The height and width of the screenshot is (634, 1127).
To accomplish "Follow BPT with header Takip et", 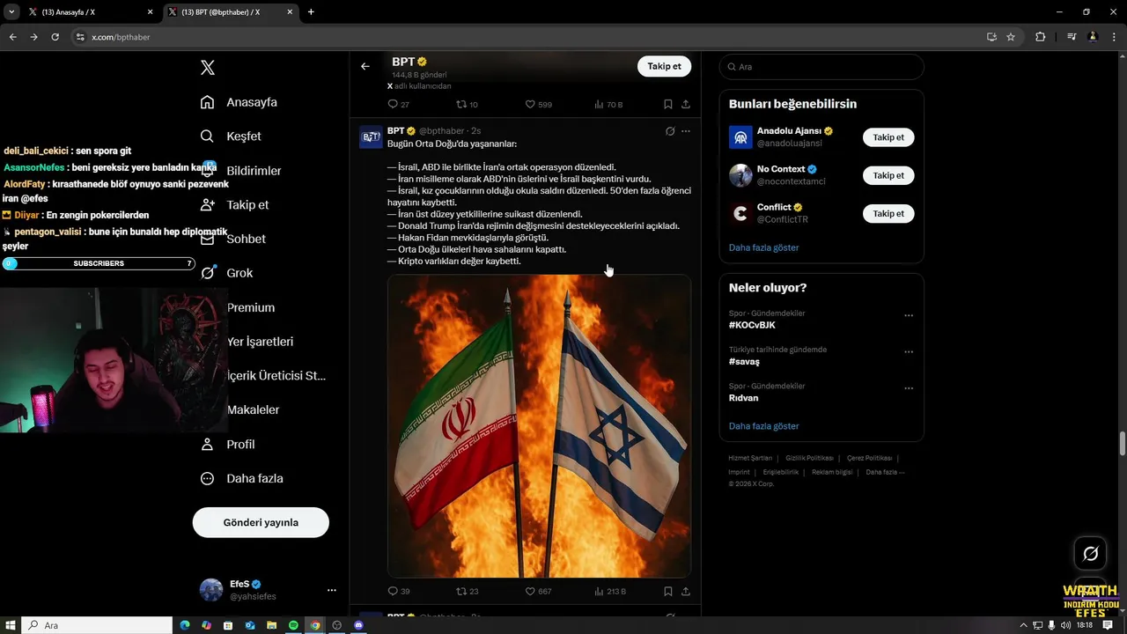I will coord(664,66).
